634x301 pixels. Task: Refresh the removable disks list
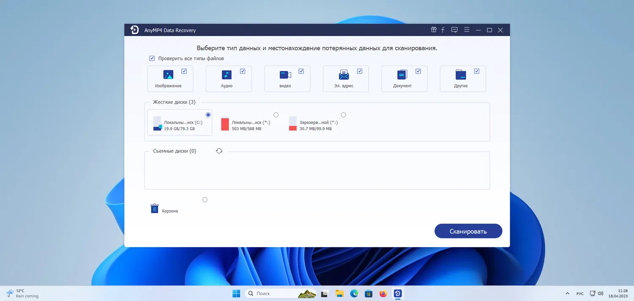click(219, 150)
